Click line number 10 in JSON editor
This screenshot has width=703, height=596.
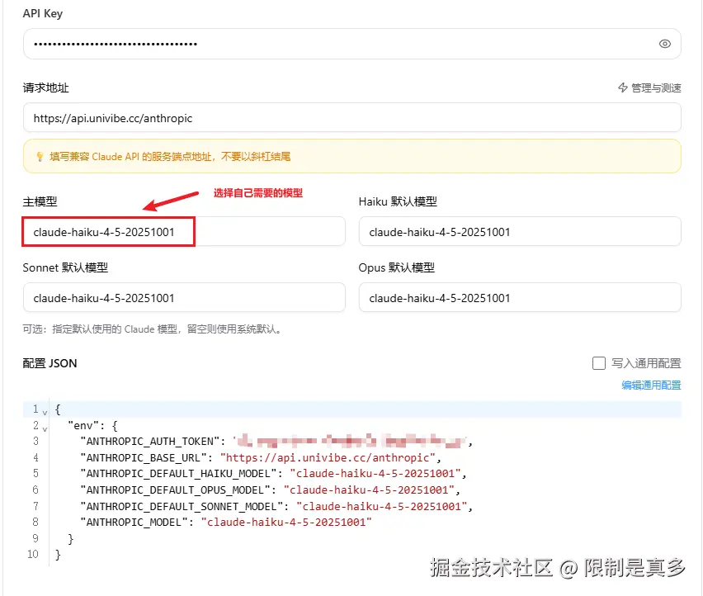click(33, 554)
